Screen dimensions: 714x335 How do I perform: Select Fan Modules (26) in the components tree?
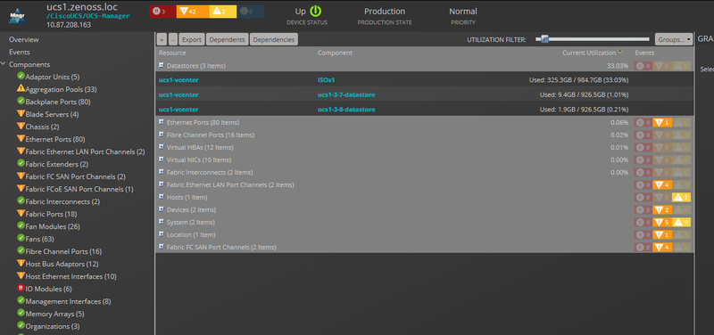click(53, 226)
